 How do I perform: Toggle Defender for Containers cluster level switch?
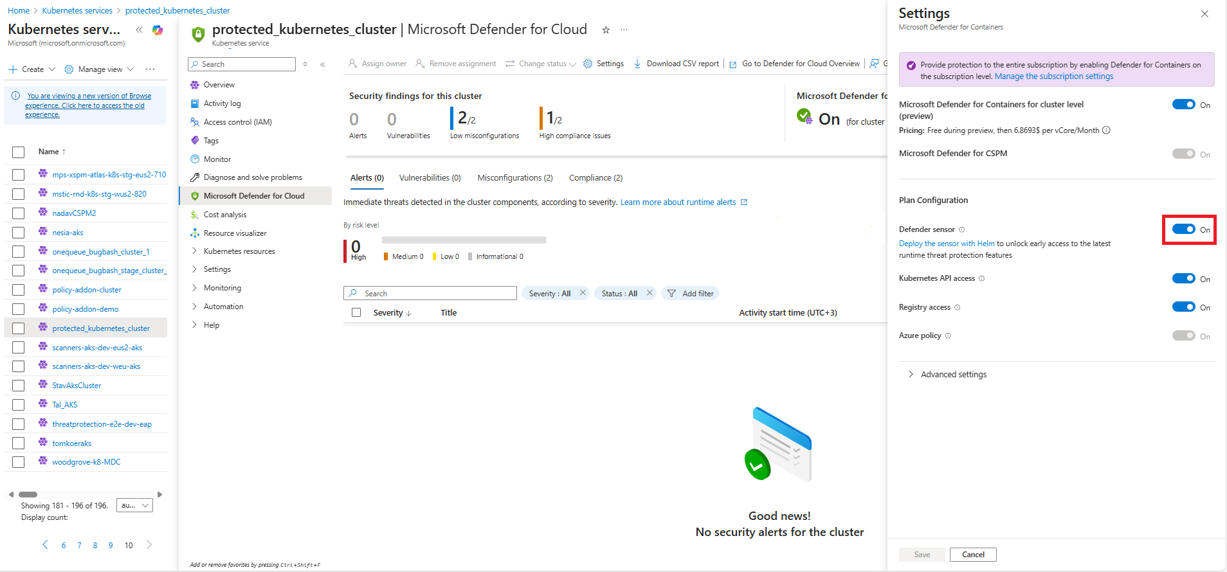1183,105
